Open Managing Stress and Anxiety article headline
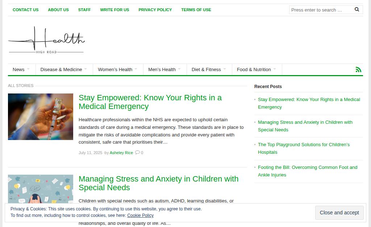The height and width of the screenshot is (227, 371). [159, 183]
